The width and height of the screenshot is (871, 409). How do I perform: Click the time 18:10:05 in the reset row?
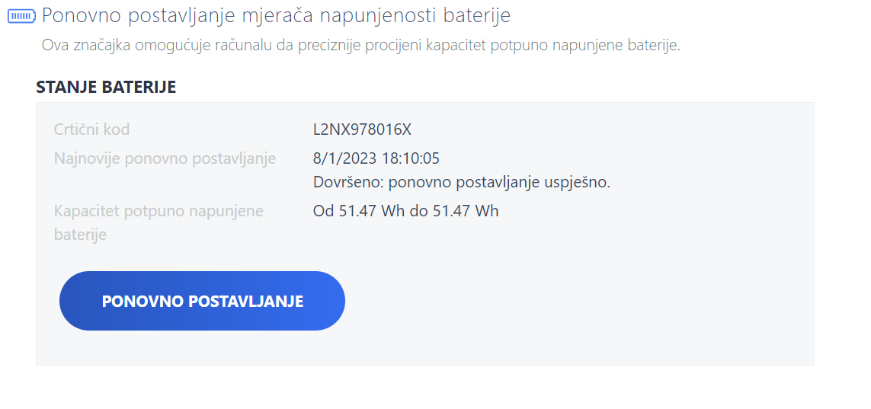point(411,158)
